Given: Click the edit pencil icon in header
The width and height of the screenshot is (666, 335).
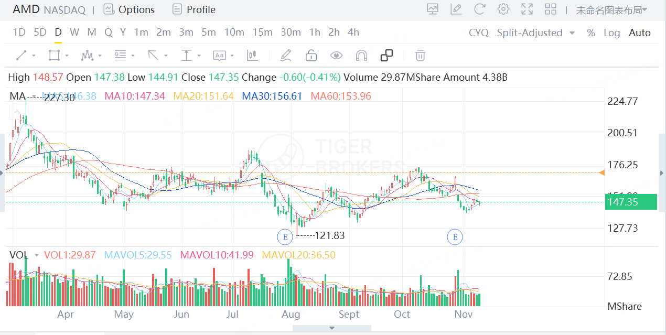Looking at the screenshot, I should [456, 9].
